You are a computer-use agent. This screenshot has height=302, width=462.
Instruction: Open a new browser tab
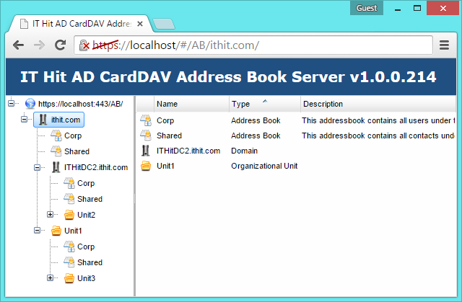point(164,24)
